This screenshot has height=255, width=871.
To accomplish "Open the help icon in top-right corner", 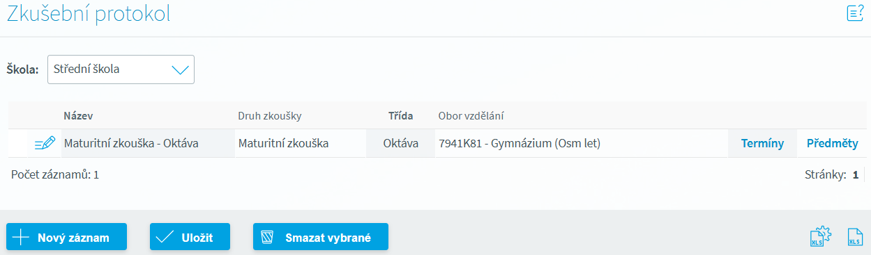I will [855, 13].
